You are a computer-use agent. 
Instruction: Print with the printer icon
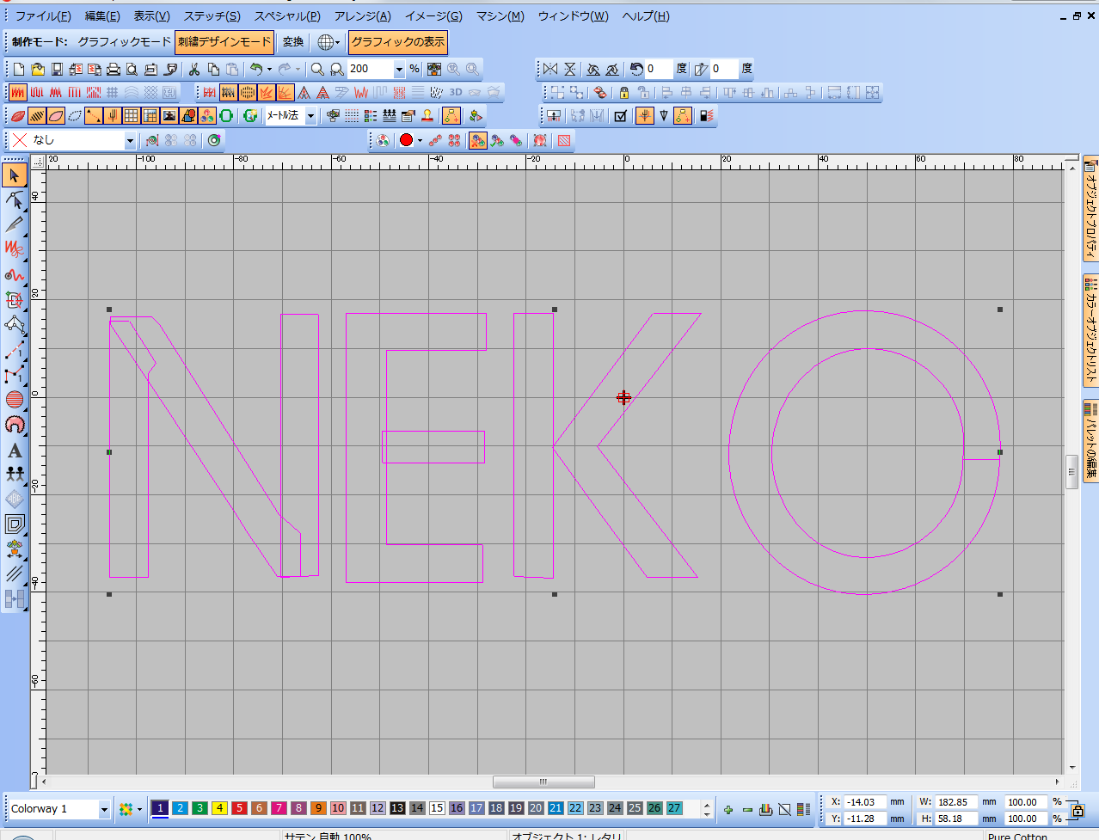coord(114,69)
